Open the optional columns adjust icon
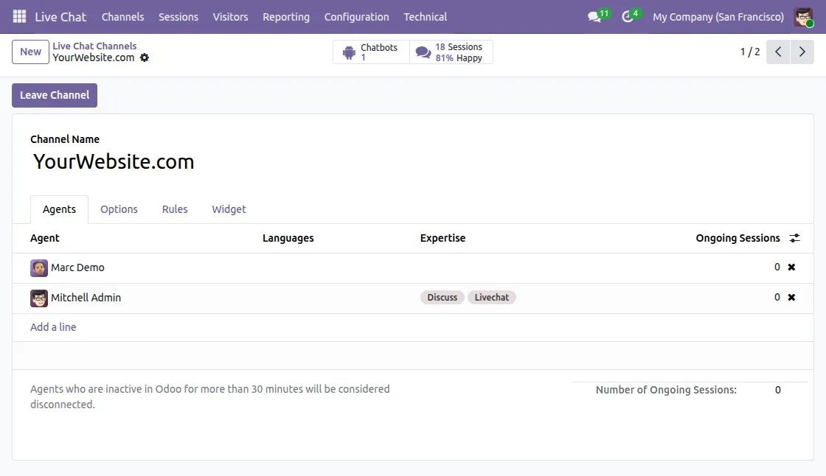The height and width of the screenshot is (476, 826). pos(794,238)
